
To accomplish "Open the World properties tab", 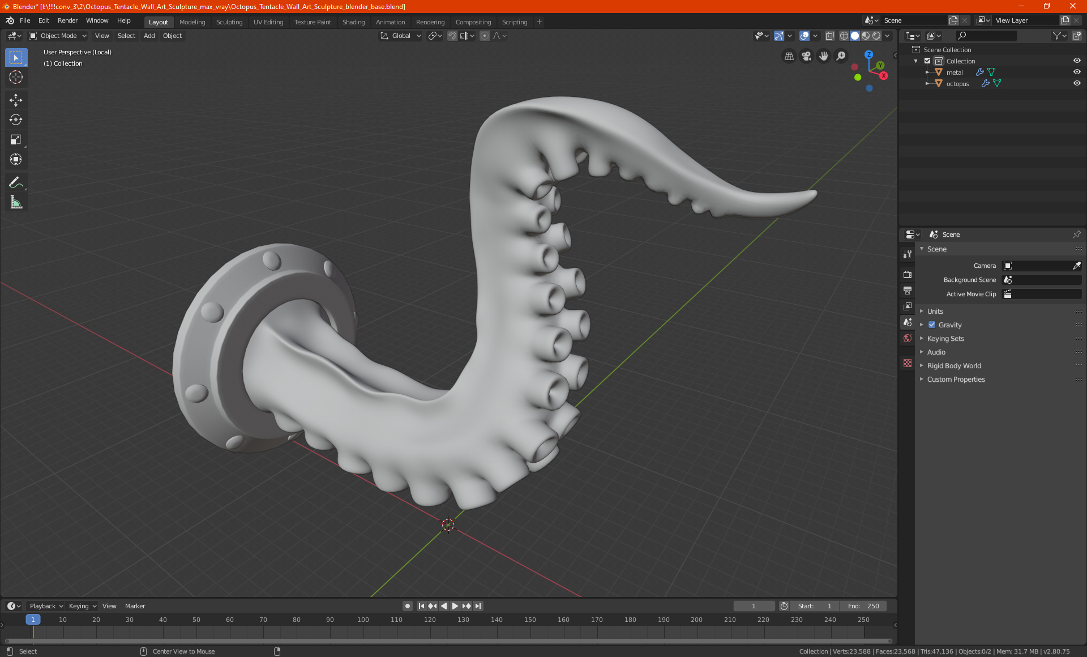I will [x=908, y=338].
